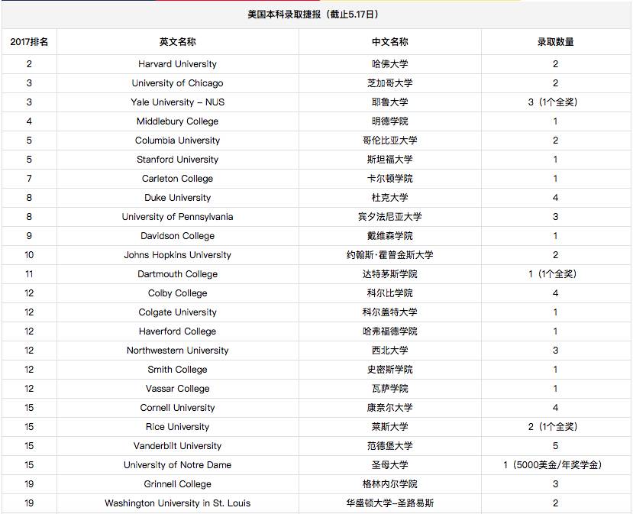This screenshot has width=633, height=514.
Task: Click the Duke University cell
Action: [178, 198]
